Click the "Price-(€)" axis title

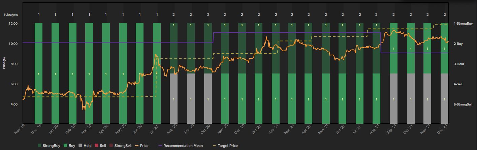pos(4,64)
